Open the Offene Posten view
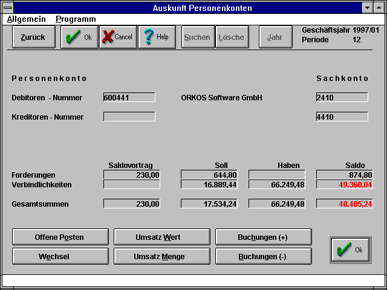 pyautogui.click(x=60, y=237)
